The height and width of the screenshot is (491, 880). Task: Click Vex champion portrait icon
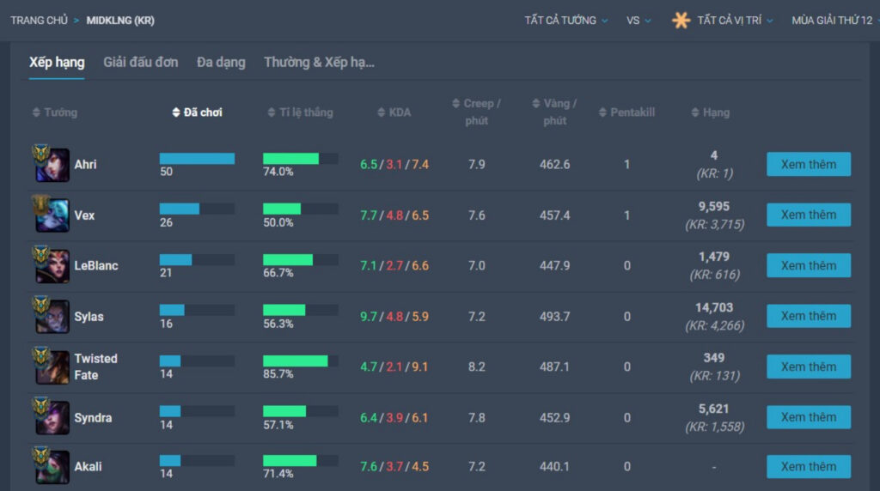52,215
